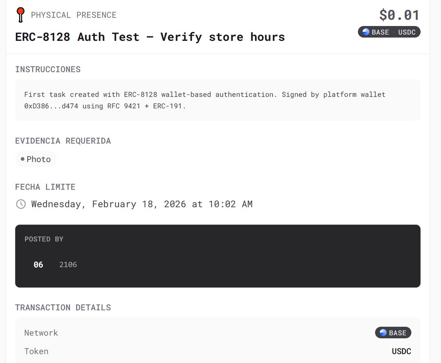This screenshot has width=441, height=363.
Task: Click the clock icon beside the deadline
Action: pos(21,204)
